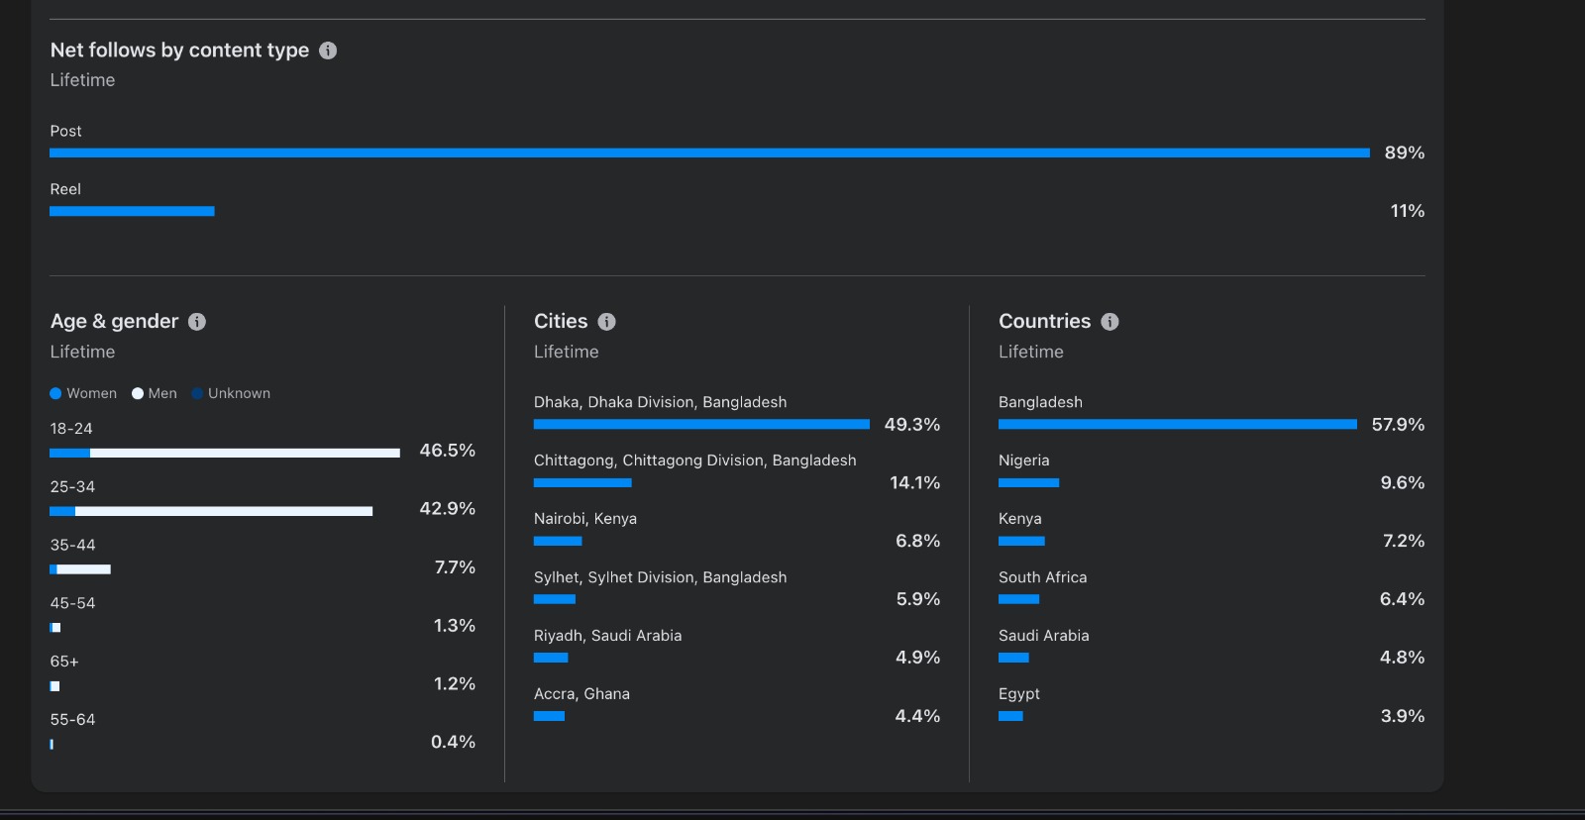
Task: Click the Bangladesh country bar
Action: coord(1177,424)
